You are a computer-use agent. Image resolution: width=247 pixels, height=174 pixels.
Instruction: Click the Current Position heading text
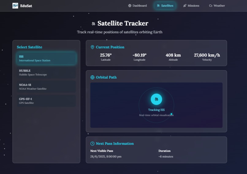click(x=110, y=47)
